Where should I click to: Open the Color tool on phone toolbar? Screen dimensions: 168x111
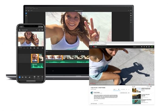pos(42,77)
